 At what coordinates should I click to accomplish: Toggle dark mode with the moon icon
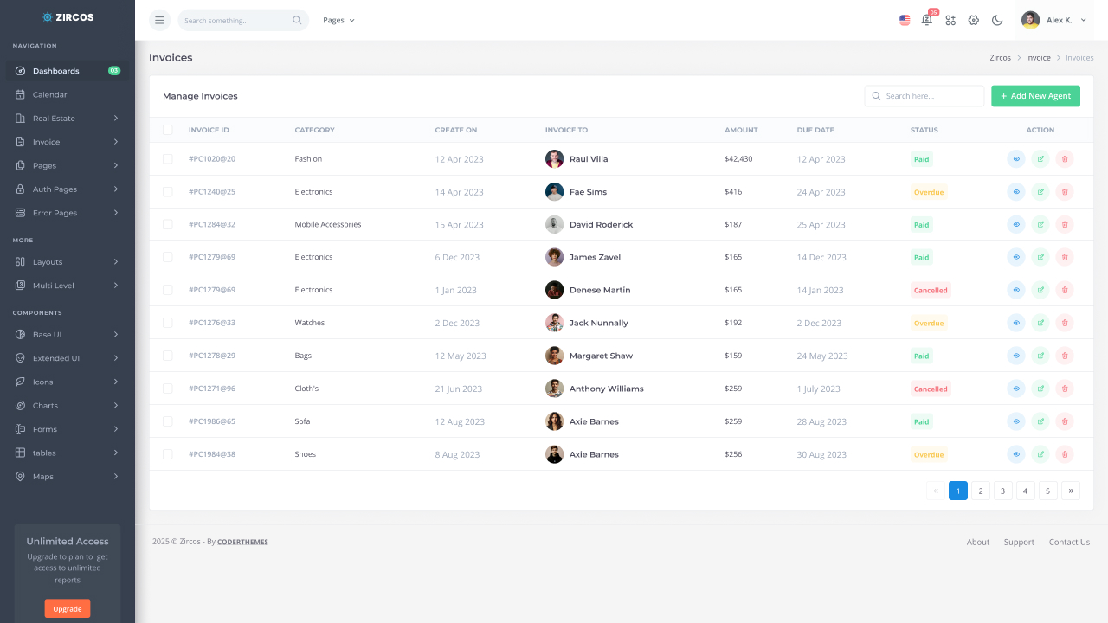click(997, 20)
